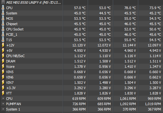
Task: Click the motherboard chip icon beside MSI MEG B550
Action: (3, 2)
